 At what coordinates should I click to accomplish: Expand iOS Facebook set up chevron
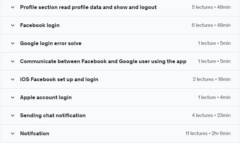click(13, 79)
